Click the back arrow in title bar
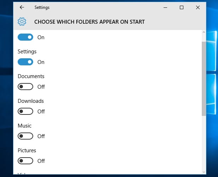This screenshot has height=177, width=218. (22, 7)
